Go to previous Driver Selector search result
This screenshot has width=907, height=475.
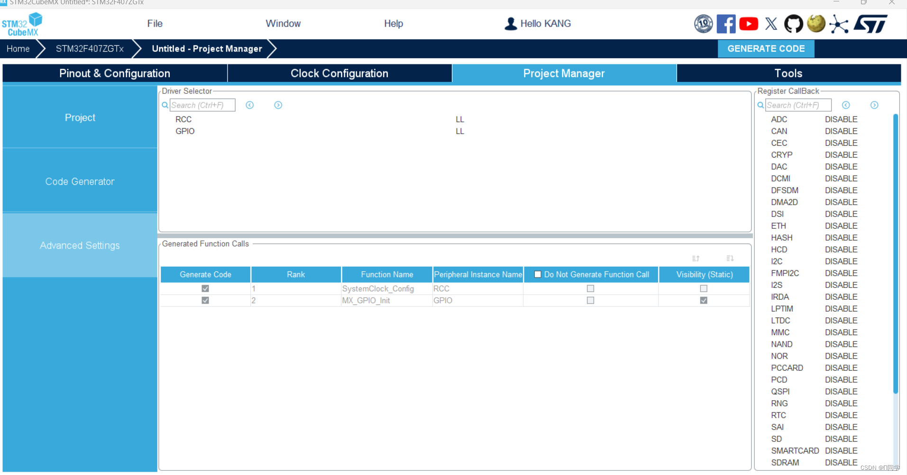click(x=250, y=105)
